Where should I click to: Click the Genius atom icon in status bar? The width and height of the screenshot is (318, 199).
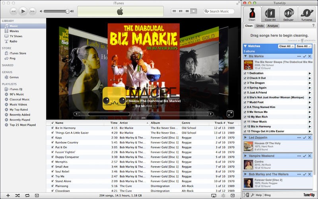[223, 195]
